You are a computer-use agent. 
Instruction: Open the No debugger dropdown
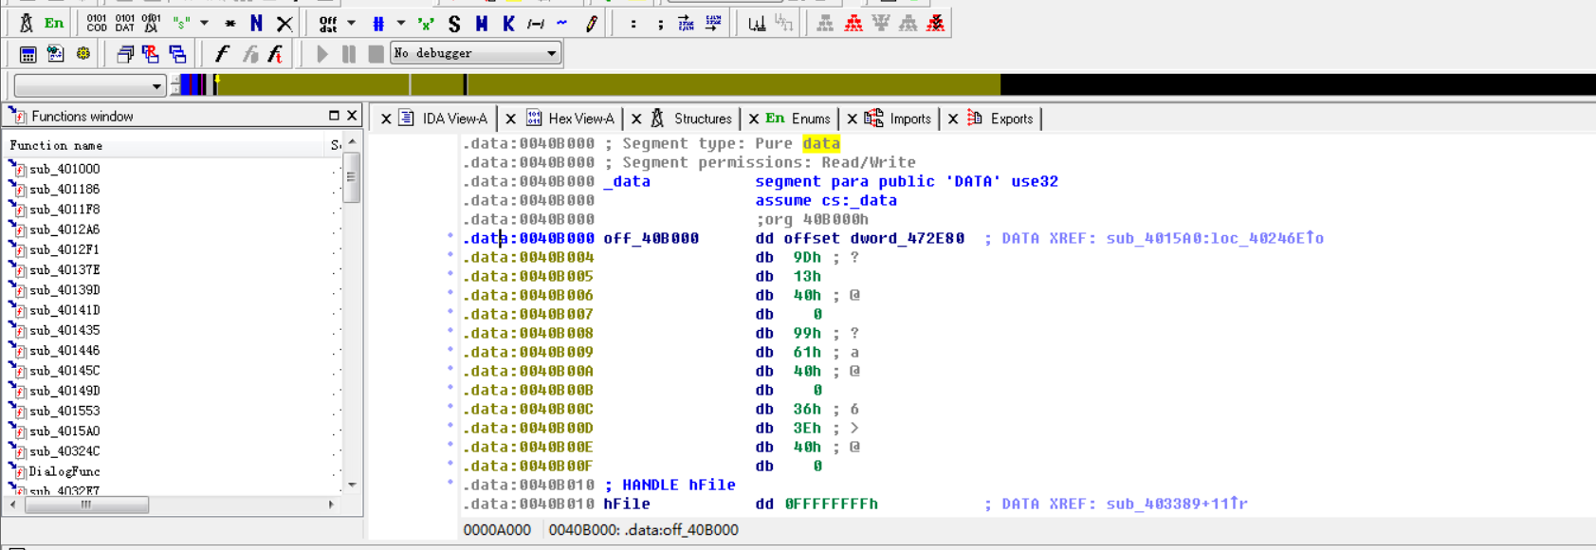pyautogui.click(x=477, y=53)
